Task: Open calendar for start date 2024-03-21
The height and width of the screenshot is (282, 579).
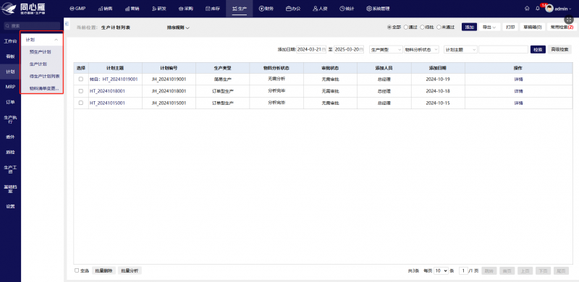Action: [324, 49]
